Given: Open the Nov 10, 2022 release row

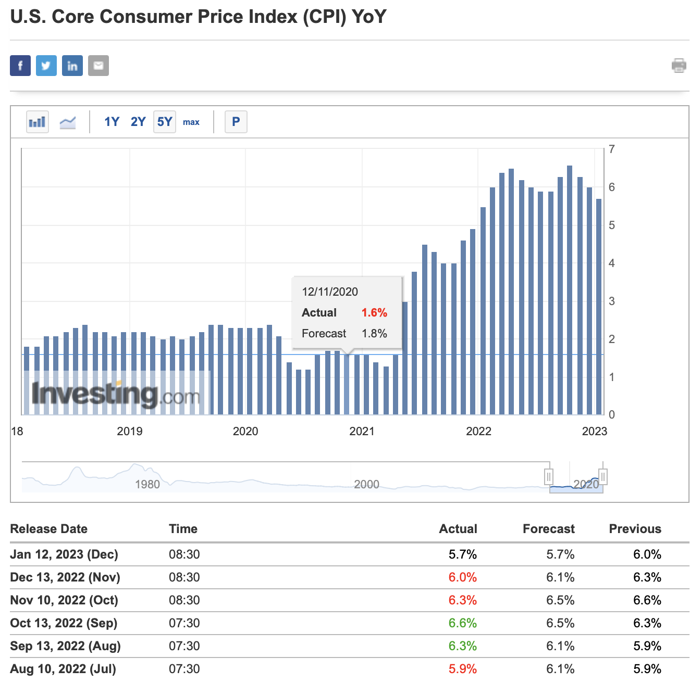Looking at the screenshot, I should pyautogui.click(x=65, y=600).
